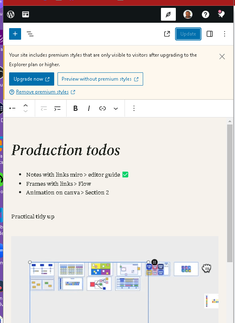Open the Document Overview list view
This screenshot has width=235, height=323.
(x=30, y=34)
